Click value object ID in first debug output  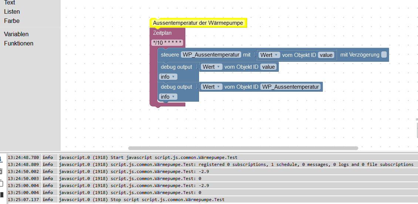pyautogui.click(x=269, y=67)
